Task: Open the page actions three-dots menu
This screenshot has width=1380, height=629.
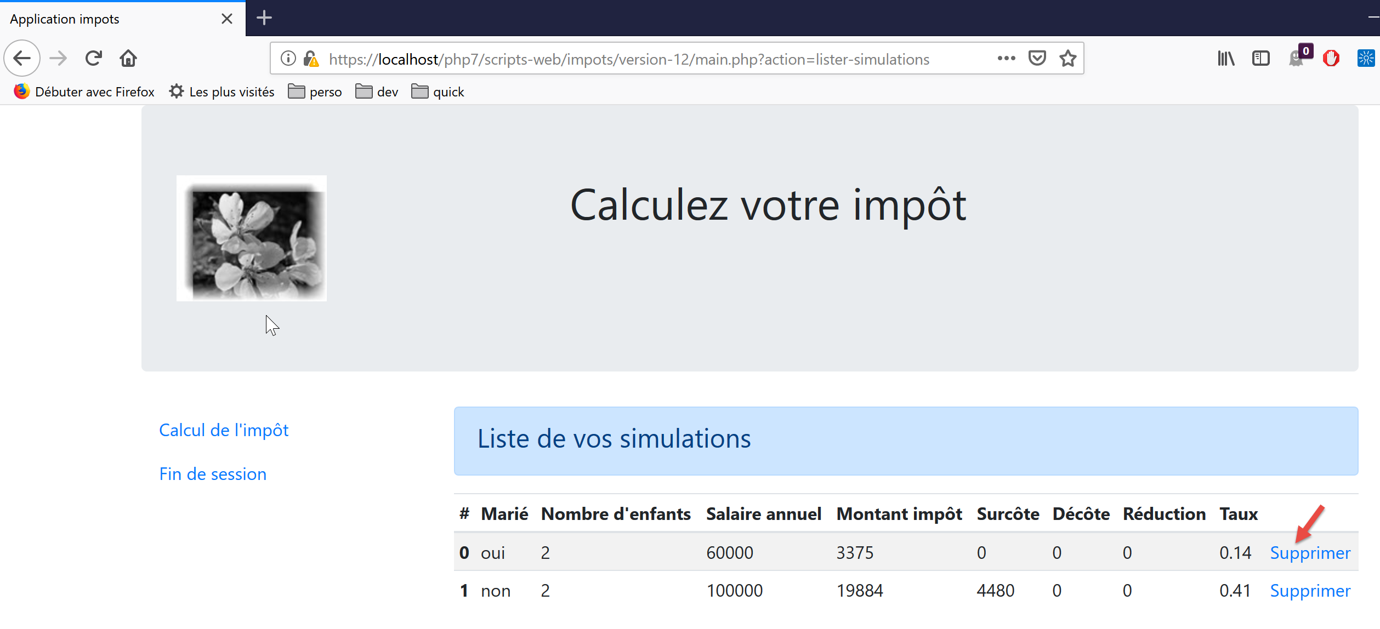Action: [1006, 58]
